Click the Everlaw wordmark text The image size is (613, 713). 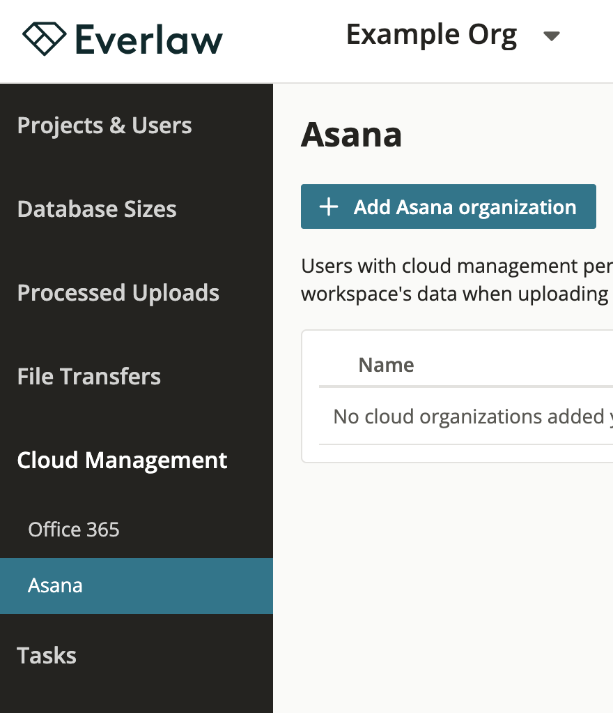click(148, 39)
